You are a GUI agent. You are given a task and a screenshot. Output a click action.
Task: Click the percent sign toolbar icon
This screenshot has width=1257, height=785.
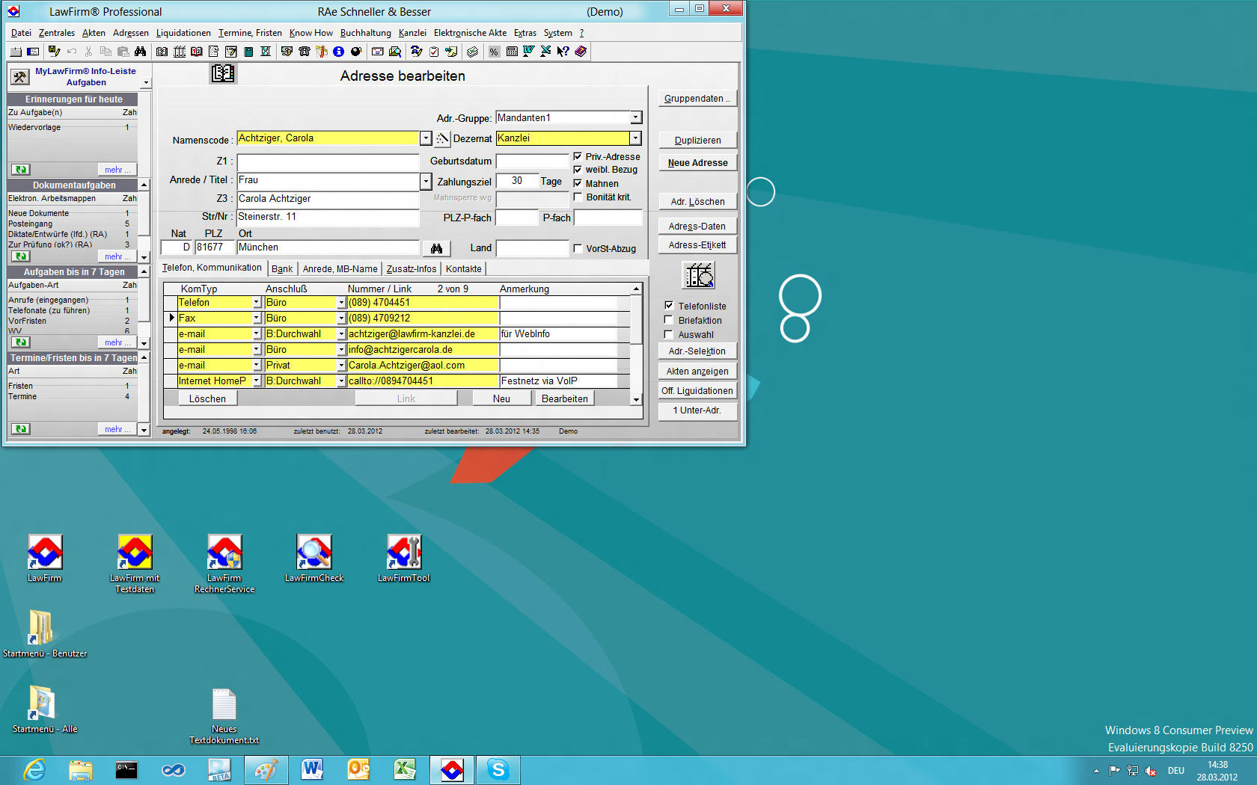coord(494,52)
